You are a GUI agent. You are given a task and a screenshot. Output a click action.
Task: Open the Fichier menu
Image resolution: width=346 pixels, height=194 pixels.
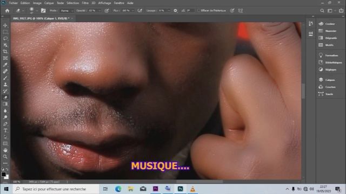tap(13, 3)
